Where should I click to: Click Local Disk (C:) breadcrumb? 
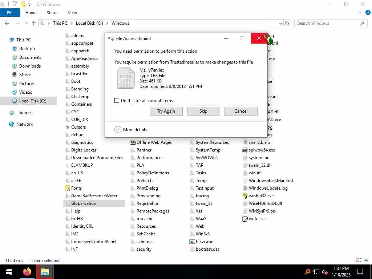pyautogui.click(x=89, y=23)
